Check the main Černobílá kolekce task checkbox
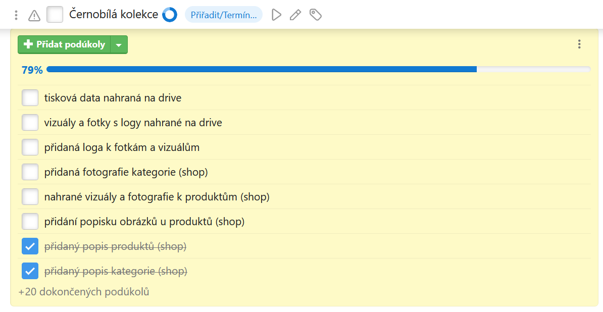This screenshot has height=312, width=603. point(55,15)
